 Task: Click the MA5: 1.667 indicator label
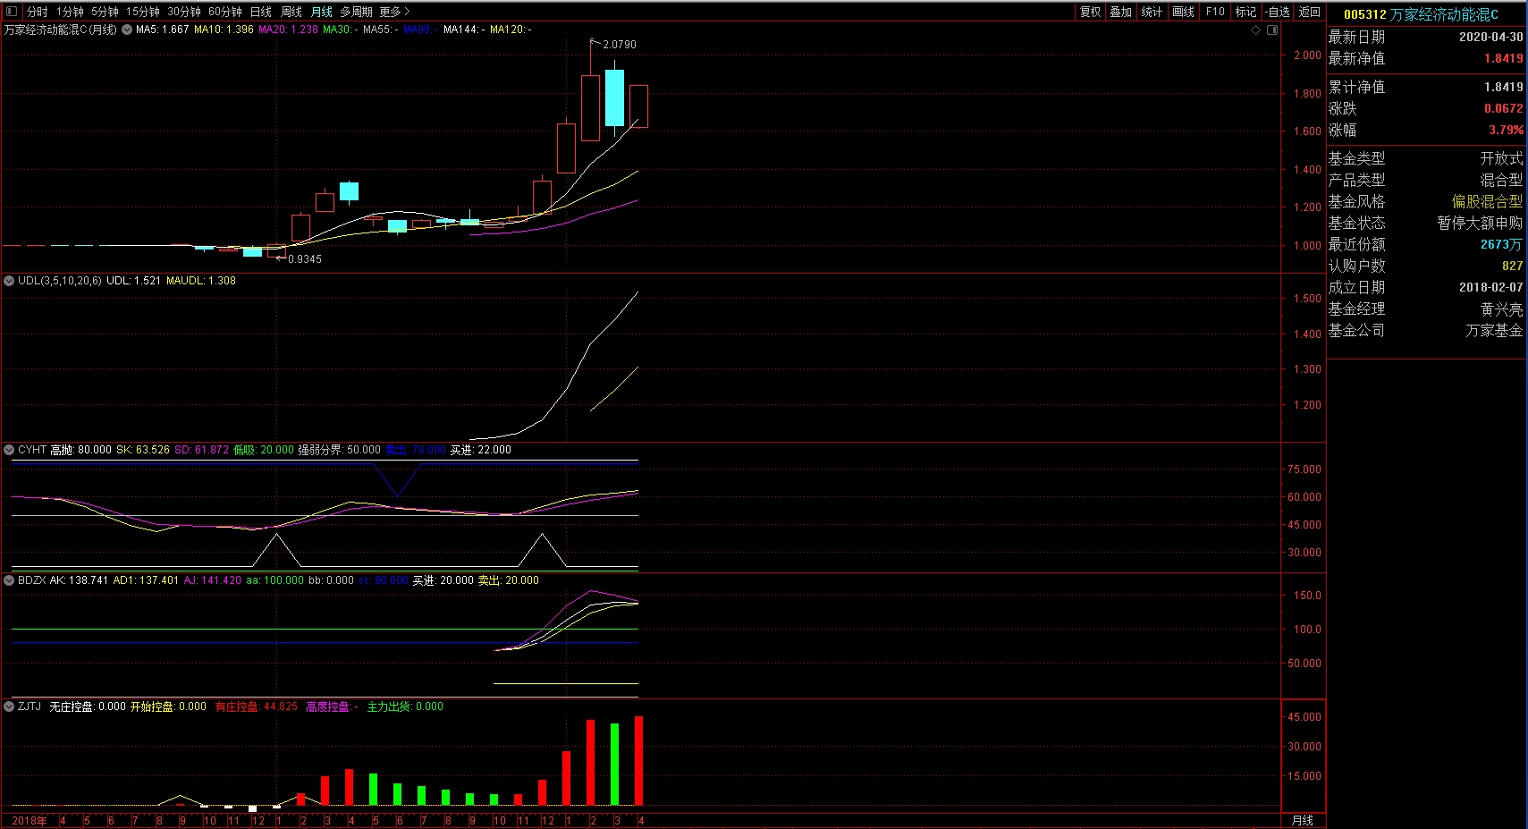pyautogui.click(x=162, y=30)
